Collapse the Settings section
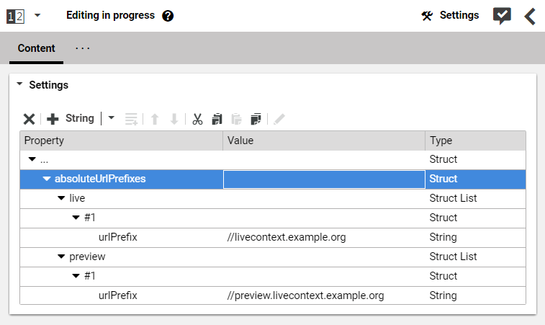The image size is (545, 325). click(x=19, y=84)
